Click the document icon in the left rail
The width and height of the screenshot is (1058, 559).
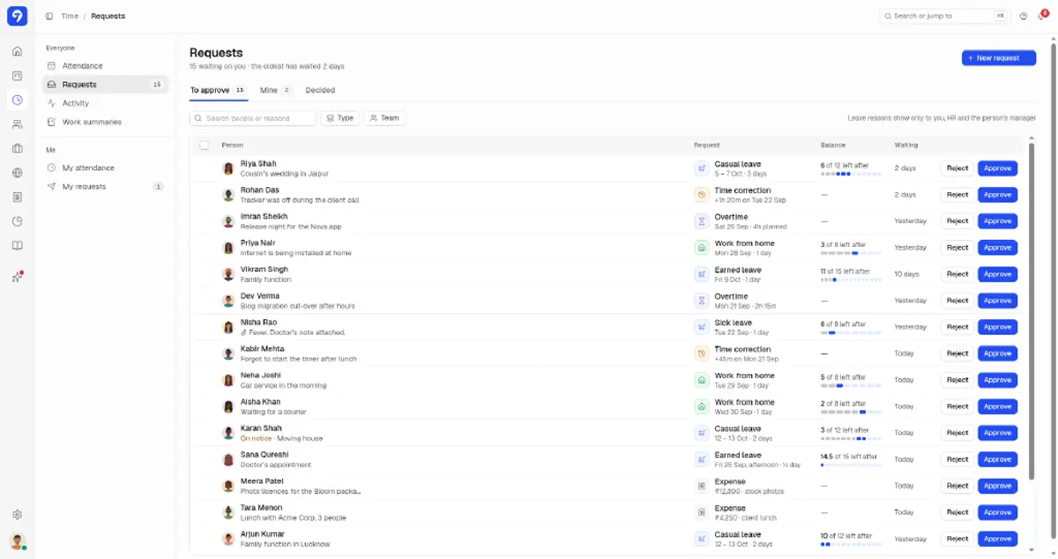tap(17, 197)
